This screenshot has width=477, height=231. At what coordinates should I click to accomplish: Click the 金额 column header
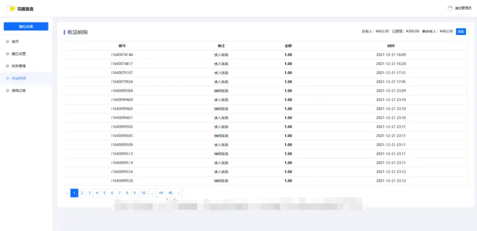(288, 46)
